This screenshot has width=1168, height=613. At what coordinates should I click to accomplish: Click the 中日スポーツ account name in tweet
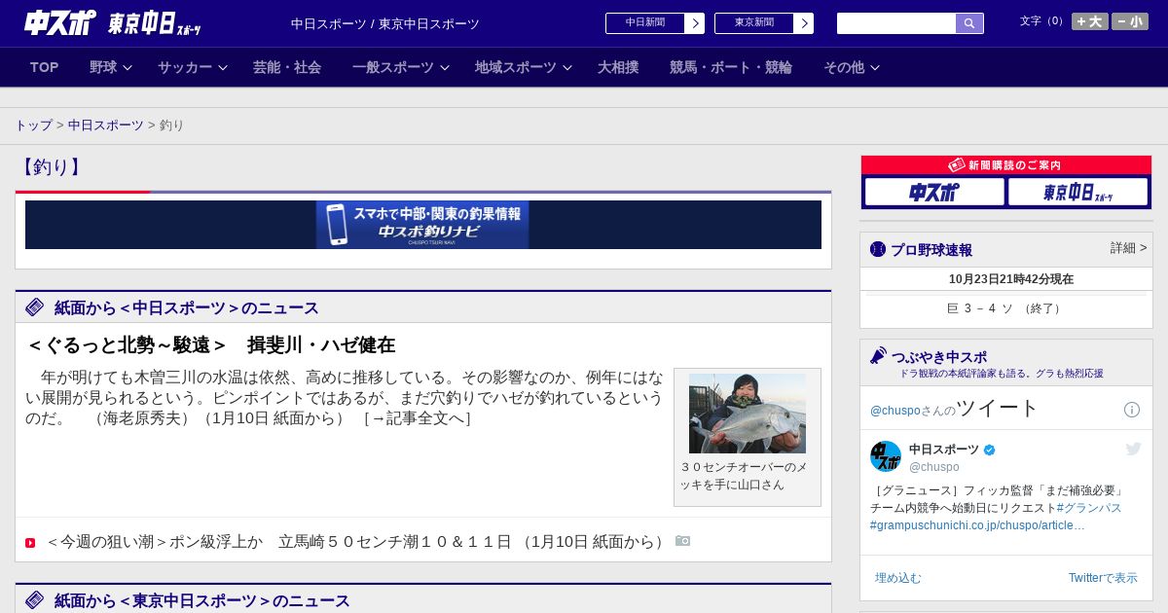tap(944, 450)
